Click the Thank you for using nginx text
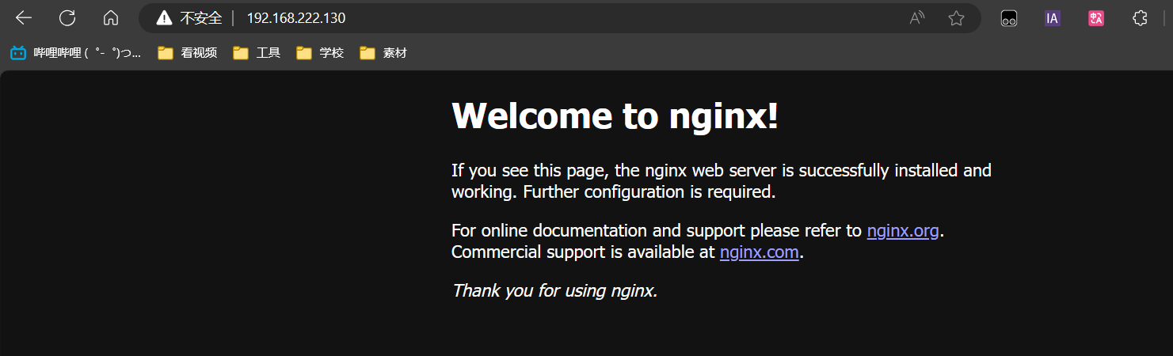Viewport: 1173px width, 356px height. click(x=554, y=290)
